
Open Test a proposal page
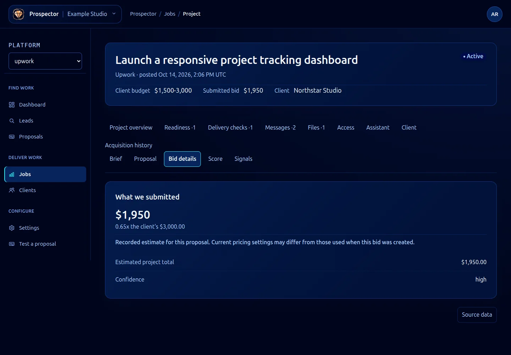45,244
